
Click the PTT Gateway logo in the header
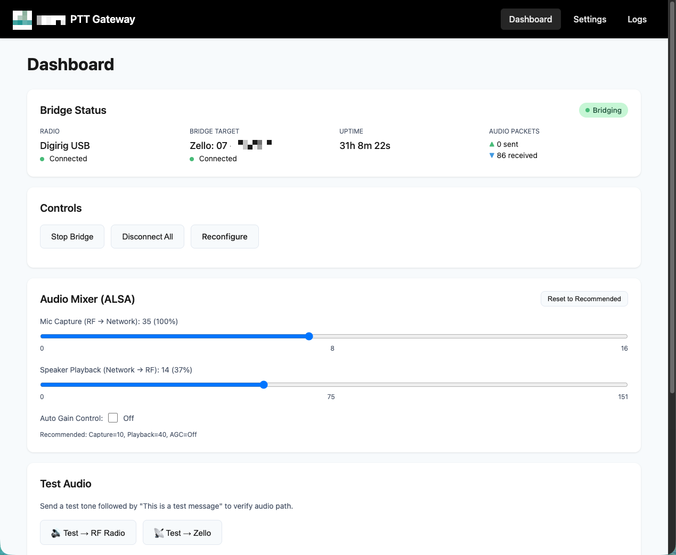(x=73, y=19)
